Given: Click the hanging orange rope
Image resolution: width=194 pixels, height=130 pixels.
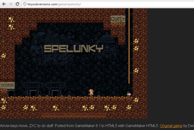Looking at the screenshot, I should [x=129, y=46].
